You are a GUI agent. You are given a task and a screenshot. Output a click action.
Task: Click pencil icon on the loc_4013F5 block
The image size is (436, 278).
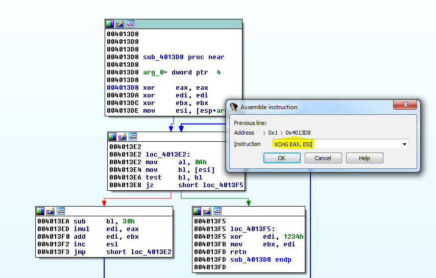pyautogui.click(x=207, y=211)
